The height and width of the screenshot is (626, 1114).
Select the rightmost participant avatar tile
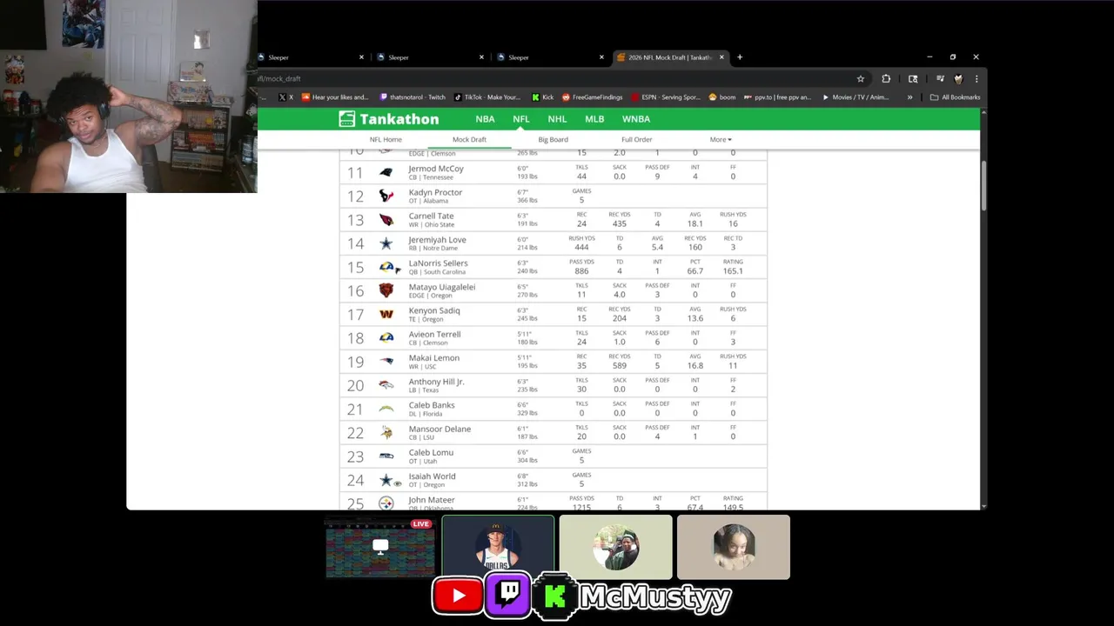pyautogui.click(x=734, y=547)
